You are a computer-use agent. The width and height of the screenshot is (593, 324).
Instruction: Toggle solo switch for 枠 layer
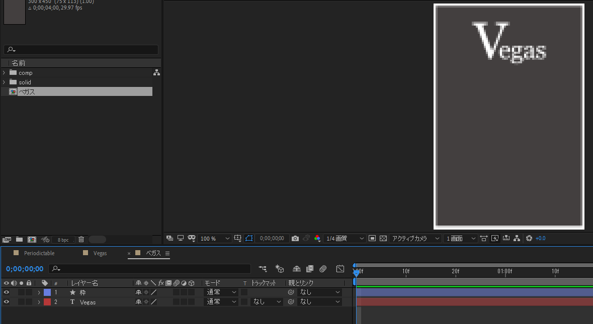tap(22, 292)
